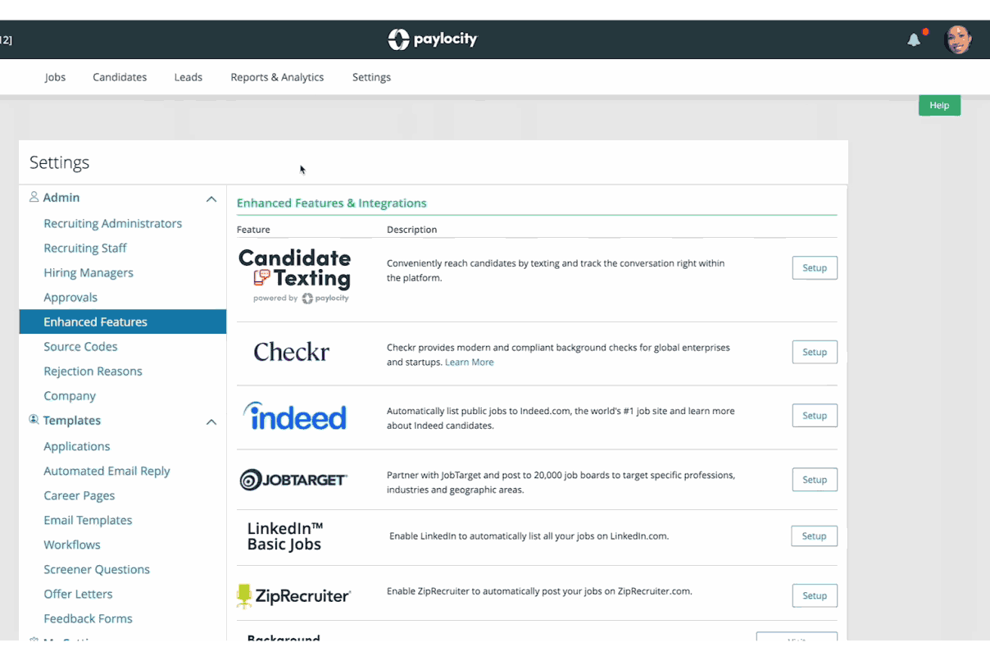Click Setup for Candidate Texting
The image size is (990, 661).
tap(815, 268)
